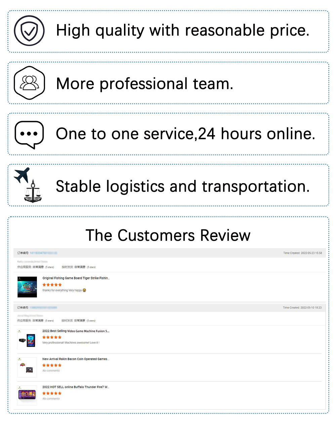Click star rating under Rakin Bacon product
This screenshot has width=336, height=422.
(52, 365)
